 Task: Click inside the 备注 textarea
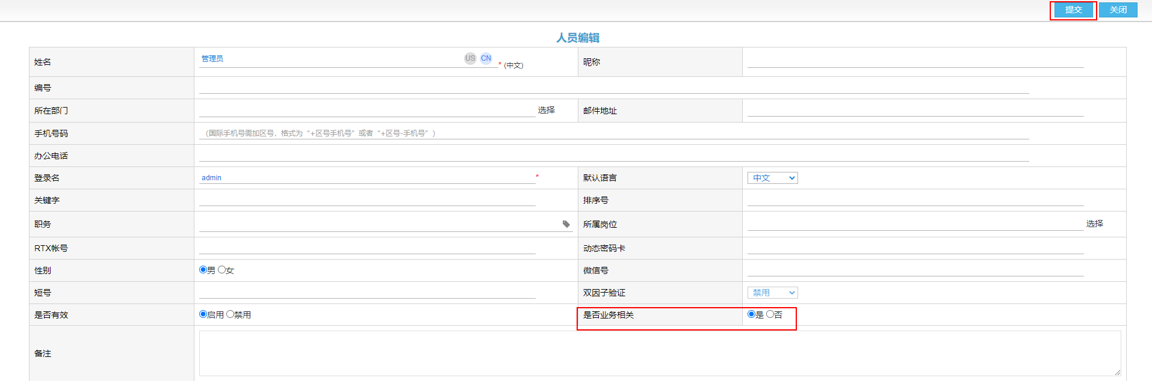(x=660, y=353)
